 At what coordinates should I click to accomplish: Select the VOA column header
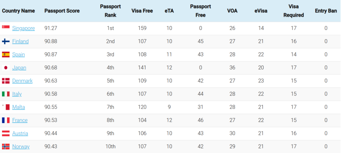[232, 11]
